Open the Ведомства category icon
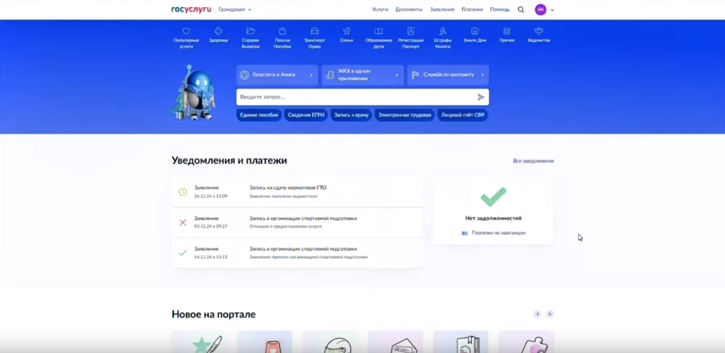 pyautogui.click(x=539, y=32)
